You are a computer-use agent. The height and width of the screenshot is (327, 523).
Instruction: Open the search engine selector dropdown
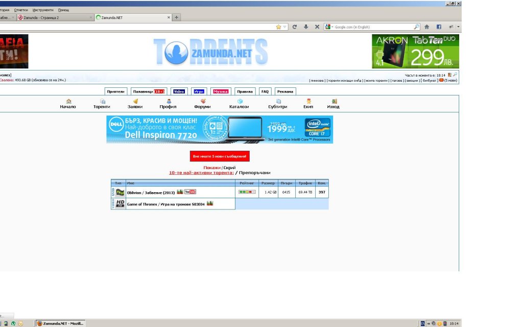coord(329,27)
